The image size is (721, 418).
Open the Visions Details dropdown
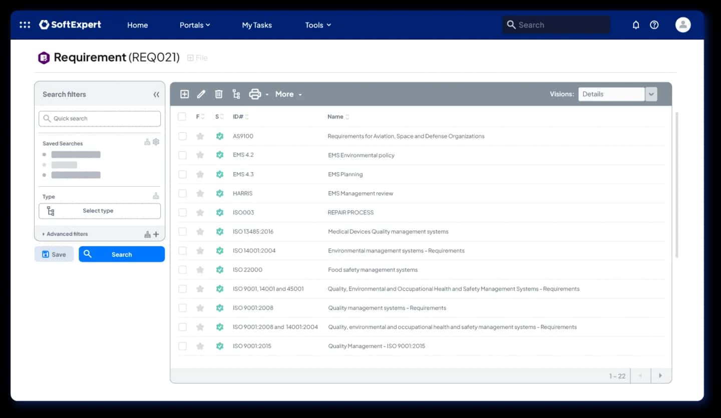tap(618, 94)
